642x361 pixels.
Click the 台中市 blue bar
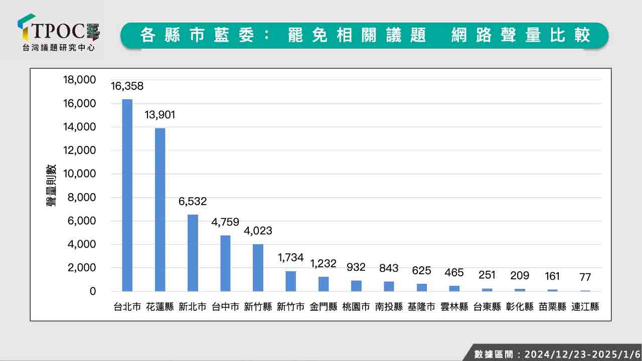coord(225,263)
